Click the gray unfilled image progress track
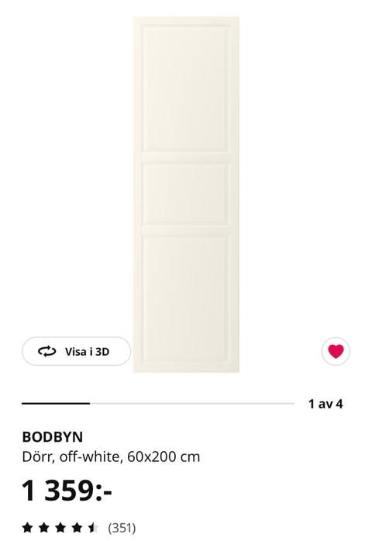The height and width of the screenshot is (541, 372). coord(192,403)
